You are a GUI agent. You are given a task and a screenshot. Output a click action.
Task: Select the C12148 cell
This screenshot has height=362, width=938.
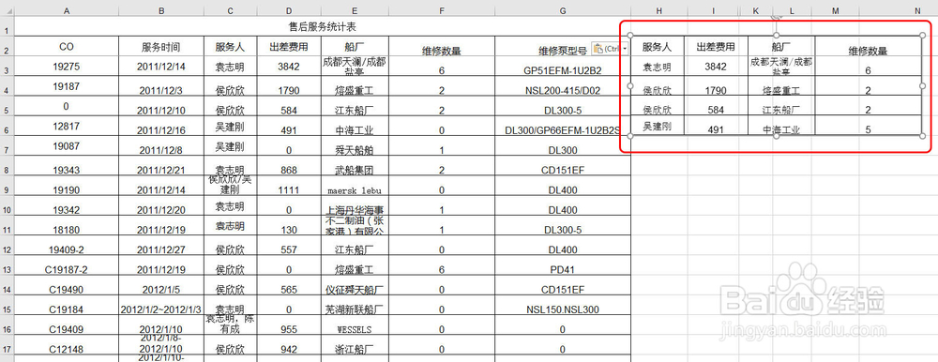67,345
